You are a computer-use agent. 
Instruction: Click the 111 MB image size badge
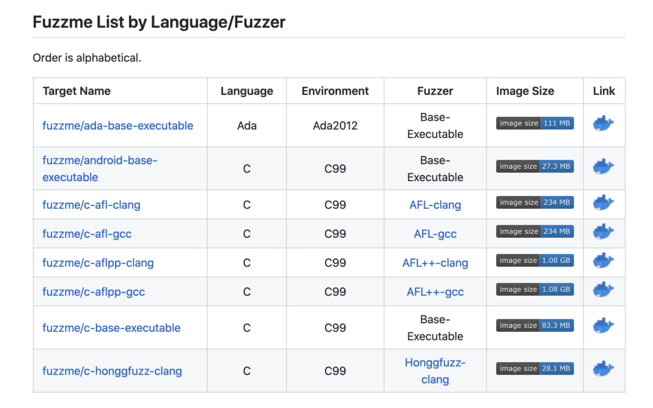534,123
